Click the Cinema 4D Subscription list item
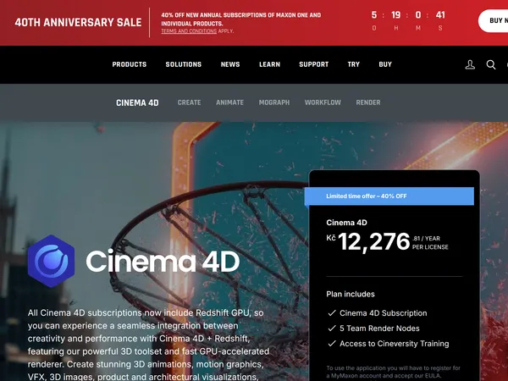508x381 pixels. click(x=384, y=313)
